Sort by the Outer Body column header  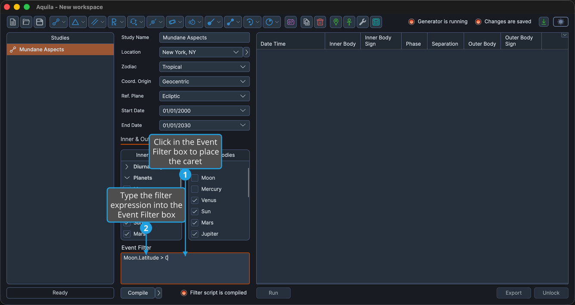482,41
